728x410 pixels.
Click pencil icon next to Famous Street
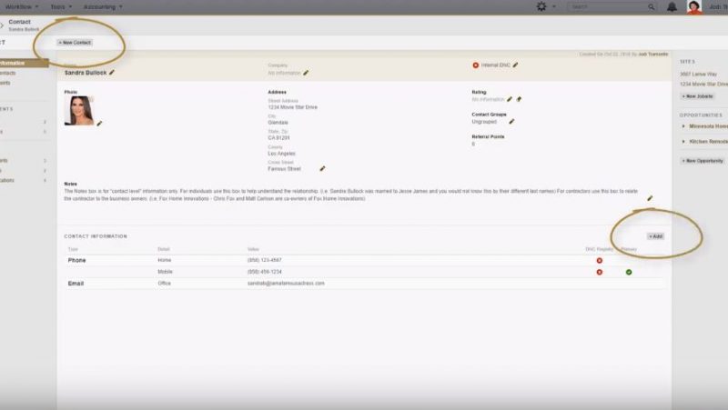coord(322,168)
